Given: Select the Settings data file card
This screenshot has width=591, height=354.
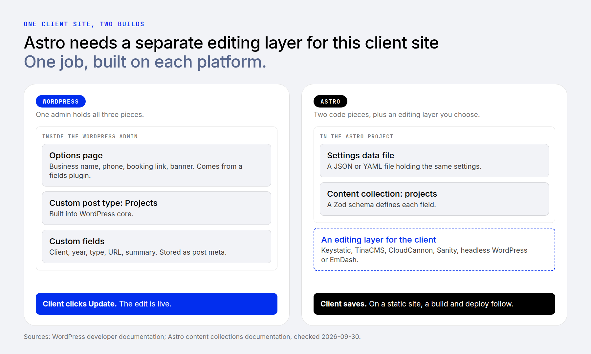Looking at the screenshot, I should click(x=434, y=161).
